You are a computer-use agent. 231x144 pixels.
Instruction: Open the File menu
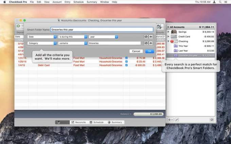coord(32,2)
